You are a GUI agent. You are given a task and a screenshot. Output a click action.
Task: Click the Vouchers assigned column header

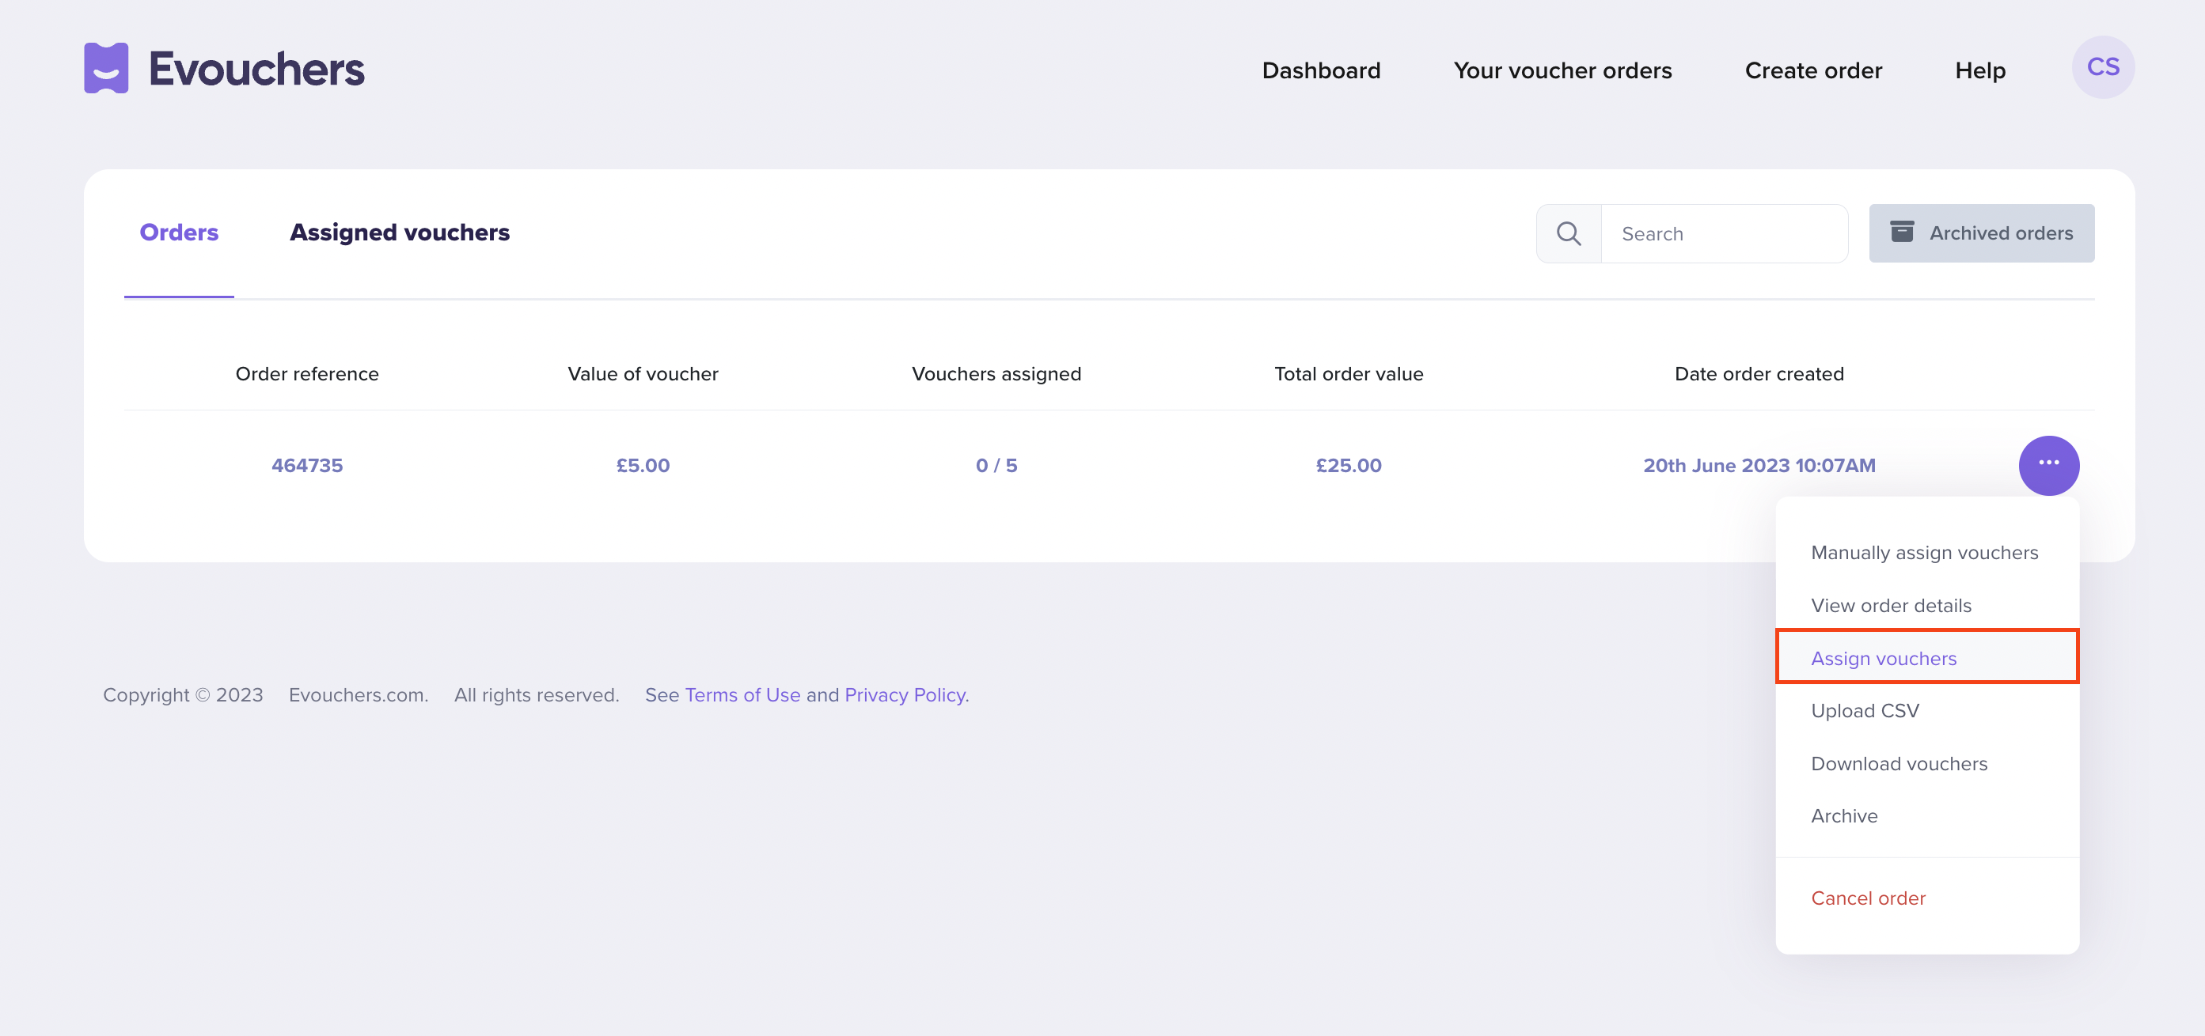point(996,374)
